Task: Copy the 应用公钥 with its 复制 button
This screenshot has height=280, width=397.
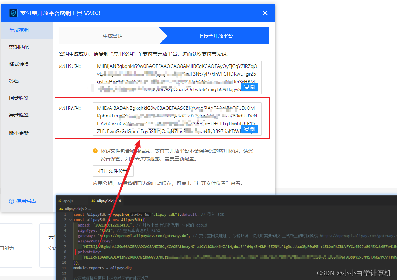Action: click(x=249, y=87)
